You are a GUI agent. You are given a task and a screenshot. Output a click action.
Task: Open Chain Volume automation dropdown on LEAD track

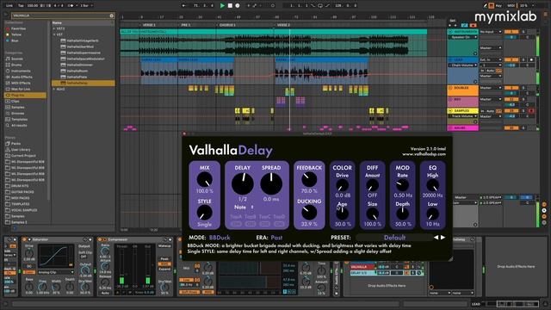(x=463, y=65)
